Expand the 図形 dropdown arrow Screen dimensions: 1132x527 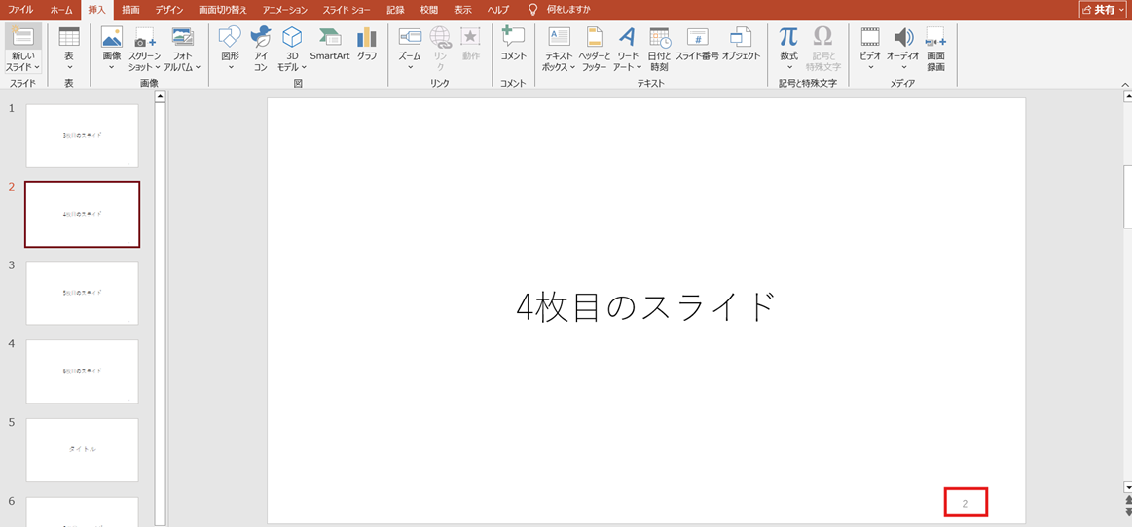click(231, 67)
